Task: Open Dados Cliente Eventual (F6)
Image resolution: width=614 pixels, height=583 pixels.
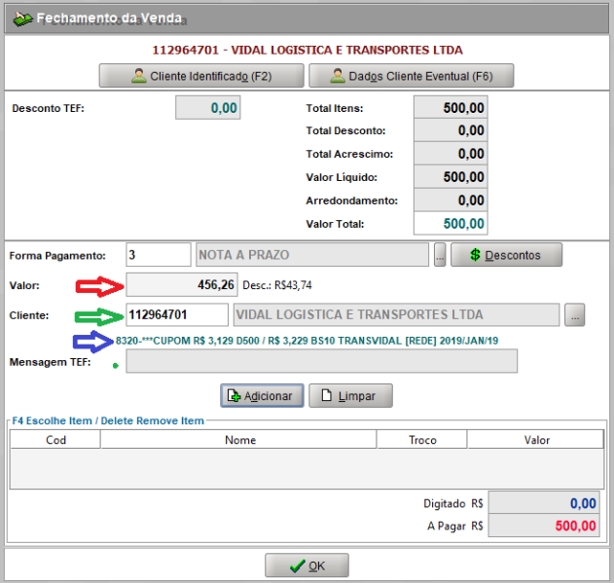Action: [x=411, y=76]
